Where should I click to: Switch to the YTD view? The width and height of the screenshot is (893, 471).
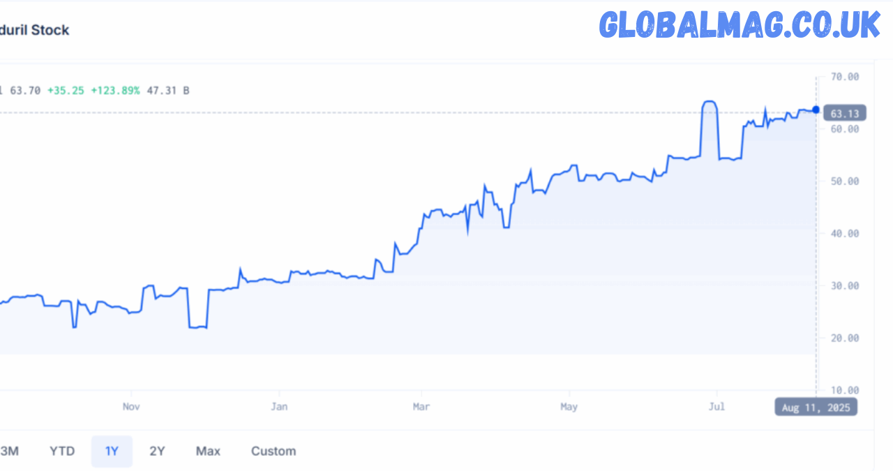coord(61,451)
